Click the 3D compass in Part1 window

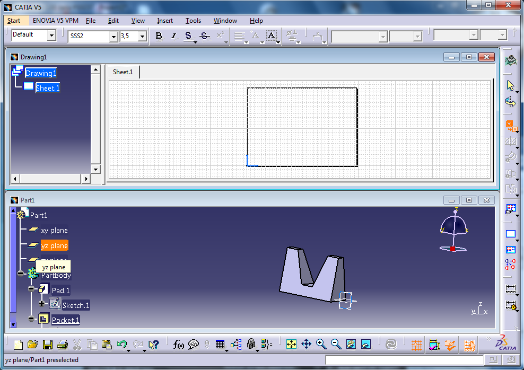pyautogui.click(x=453, y=230)
